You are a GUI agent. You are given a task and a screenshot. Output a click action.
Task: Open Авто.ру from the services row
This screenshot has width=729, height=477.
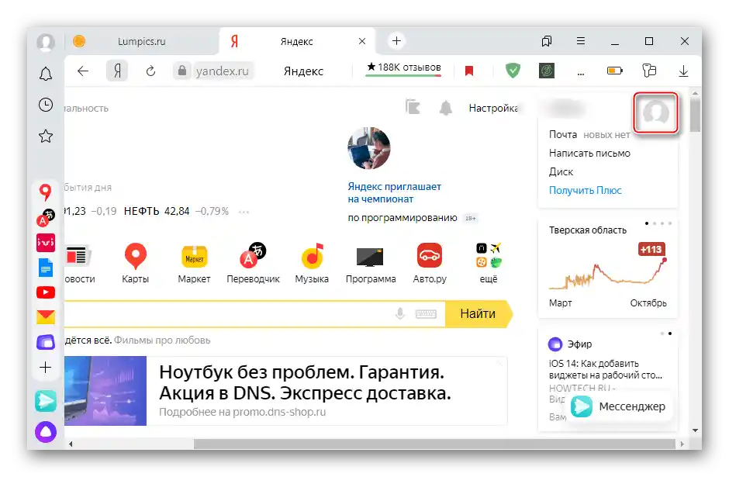429,256
